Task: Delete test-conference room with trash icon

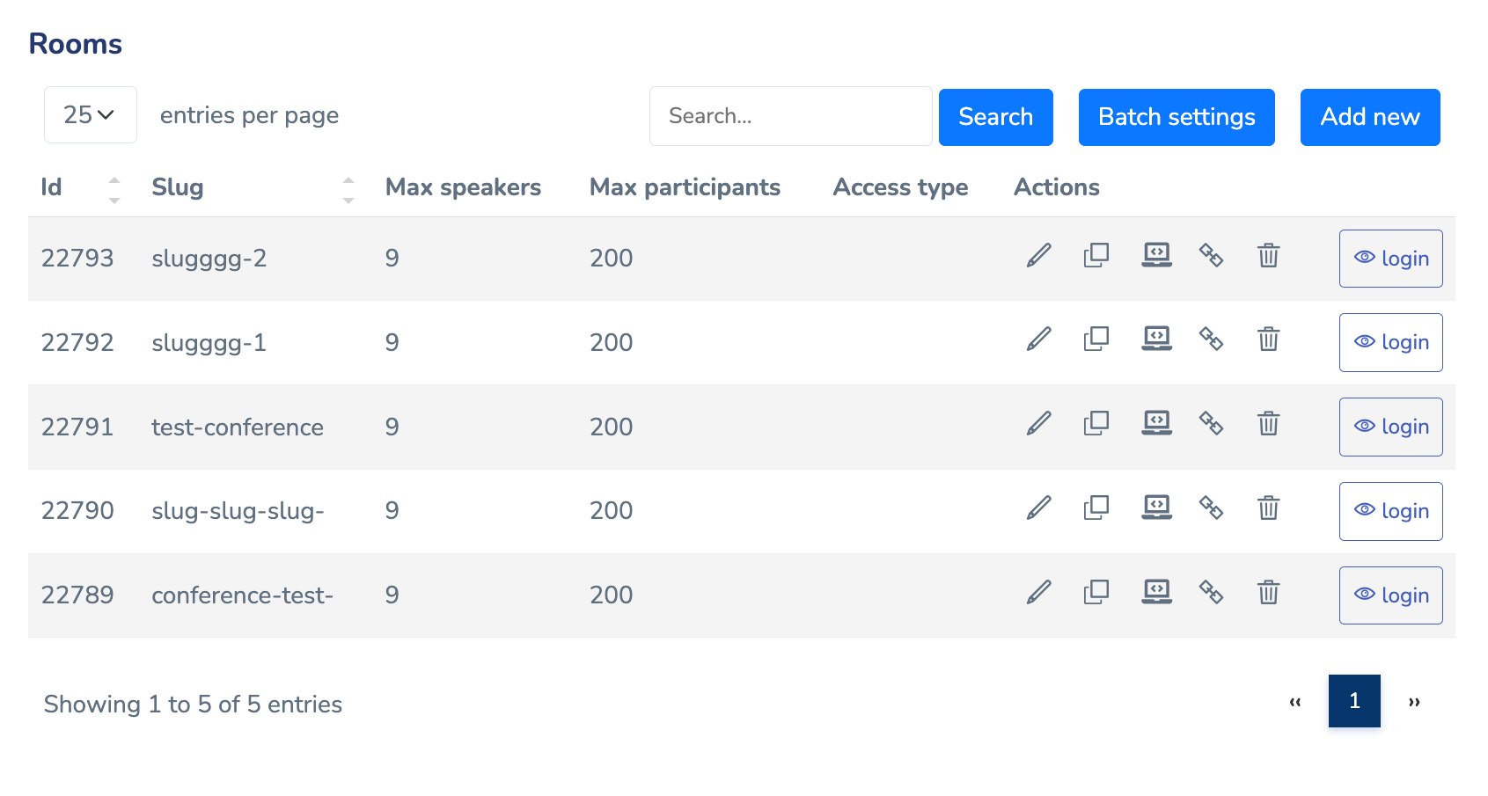Action: click(x=1268, y=424)
